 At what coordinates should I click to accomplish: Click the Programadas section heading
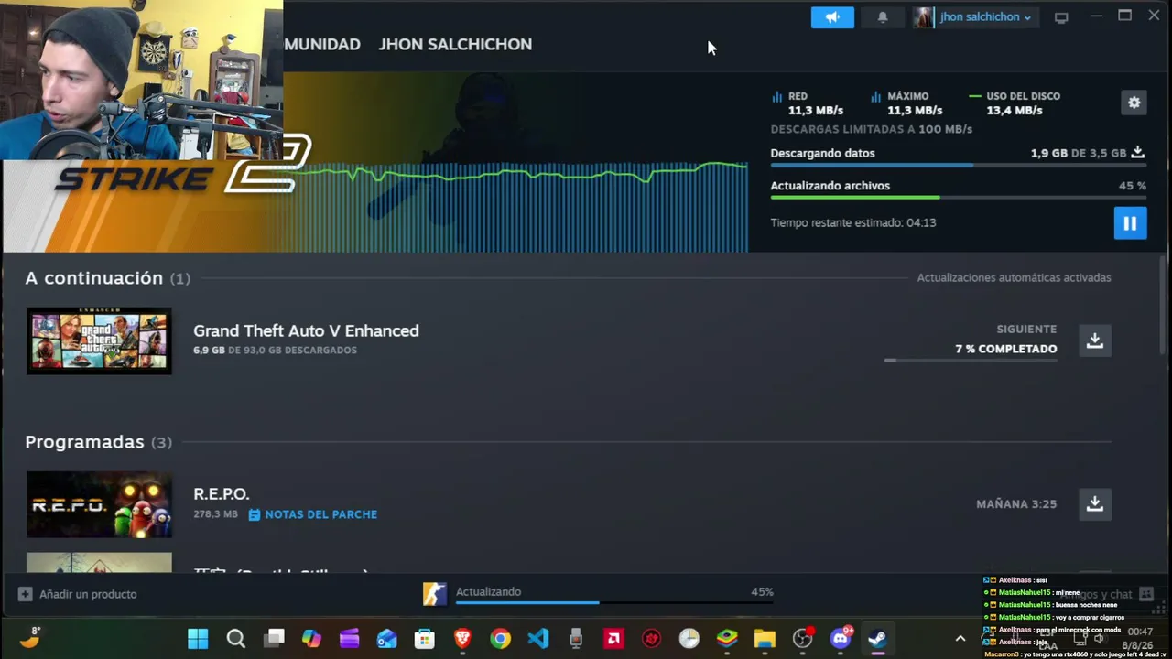click(98, 442)
